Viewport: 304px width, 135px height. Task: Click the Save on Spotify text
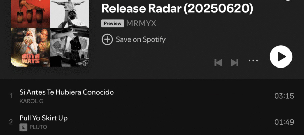141,39
